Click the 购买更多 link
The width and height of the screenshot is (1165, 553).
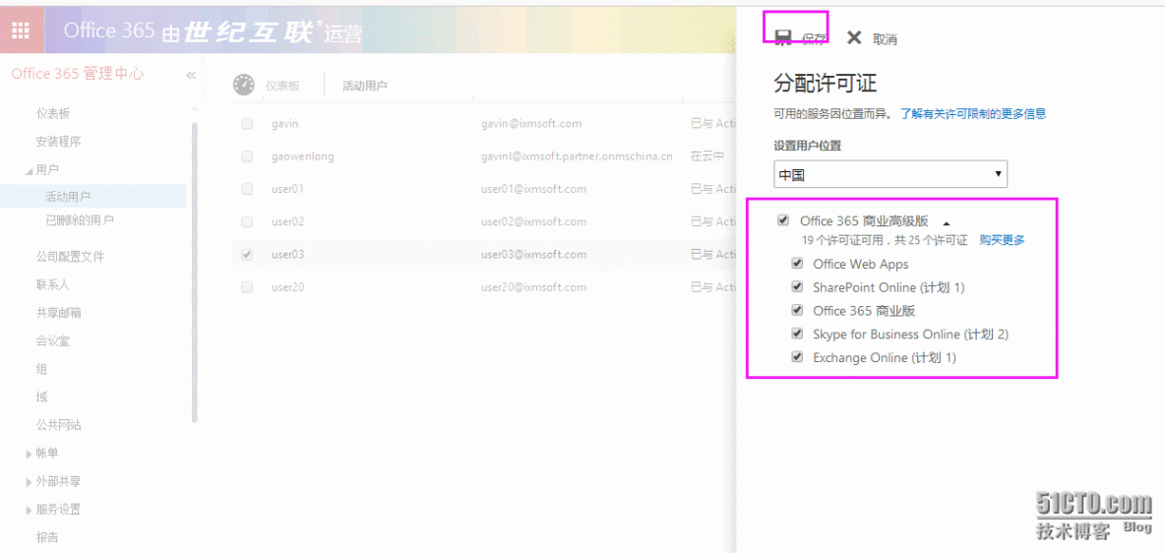(x=1002, y=240)
